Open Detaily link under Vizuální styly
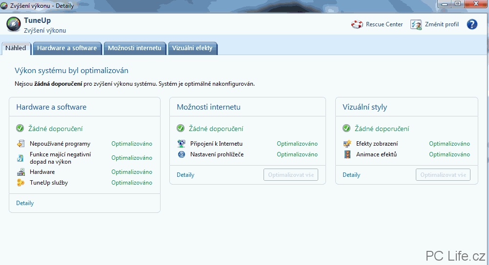 [351, 175]
